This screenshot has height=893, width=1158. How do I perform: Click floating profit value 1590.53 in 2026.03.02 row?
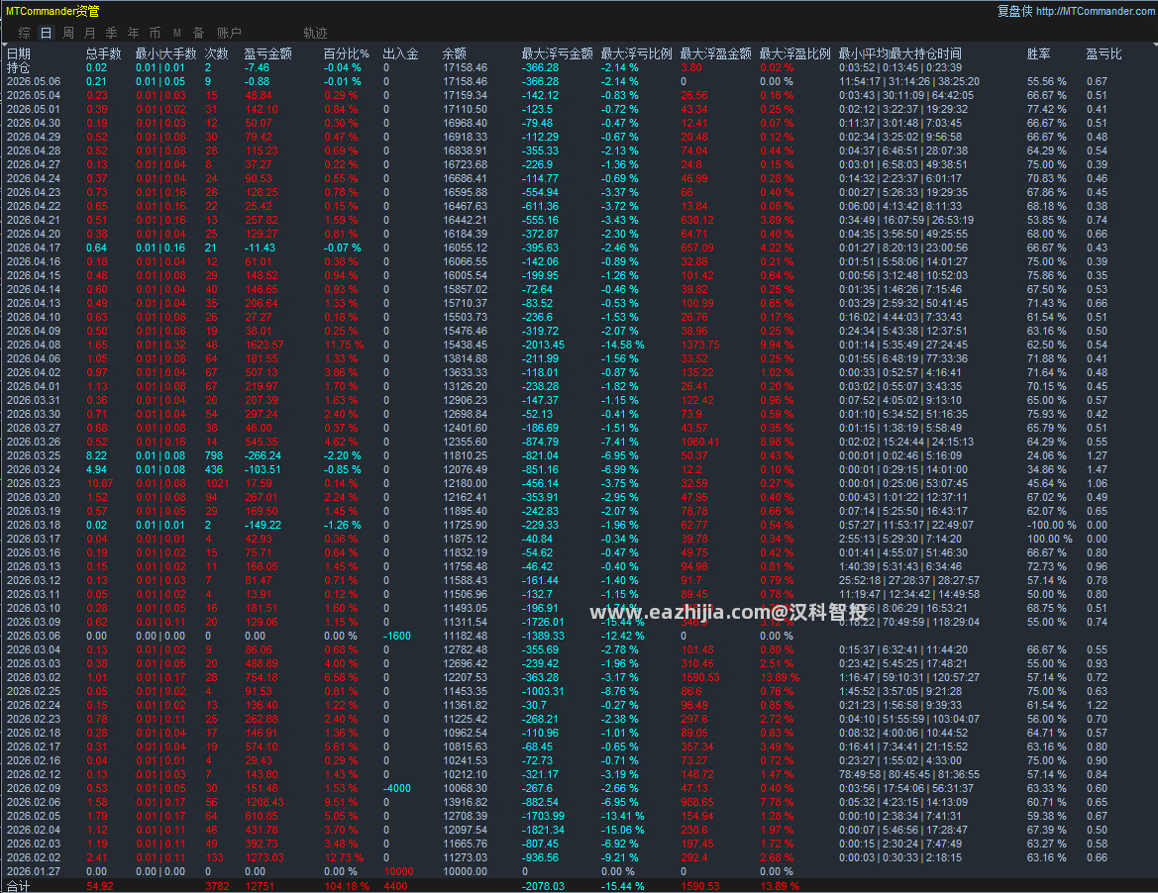tap(700, 677)
